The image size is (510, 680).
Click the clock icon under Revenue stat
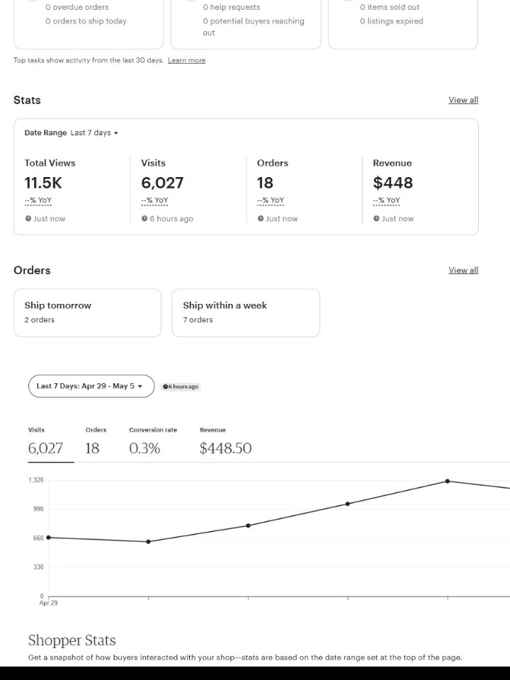tap(376, 219)
